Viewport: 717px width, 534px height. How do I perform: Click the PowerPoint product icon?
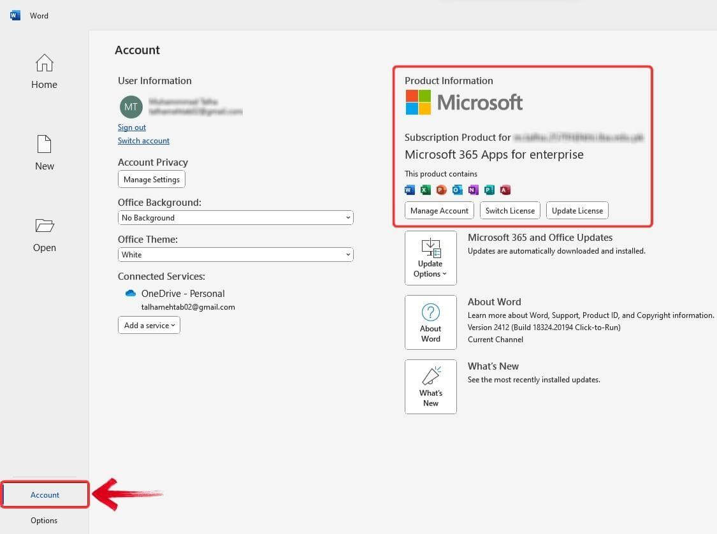pos(441,190)
